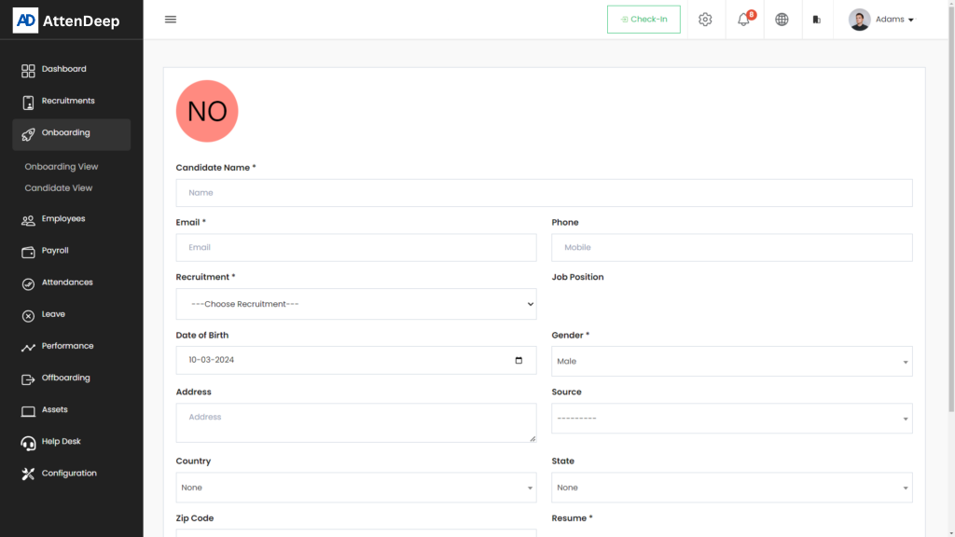The image size is (955, 537).
Task: Focus the Email input field
Action: pyautogui.click(x=355, y=247)
